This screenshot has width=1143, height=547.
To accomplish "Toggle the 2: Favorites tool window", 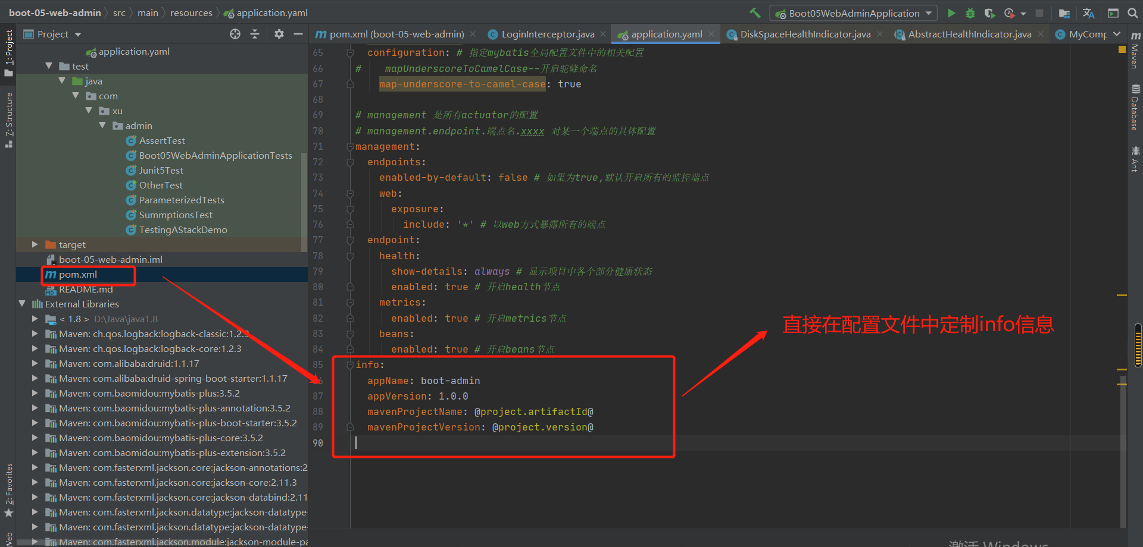I will pyautogui.click(x=8, y=490).
